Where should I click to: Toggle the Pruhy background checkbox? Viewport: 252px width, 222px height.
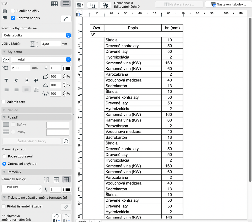click(x=13, y=132)
